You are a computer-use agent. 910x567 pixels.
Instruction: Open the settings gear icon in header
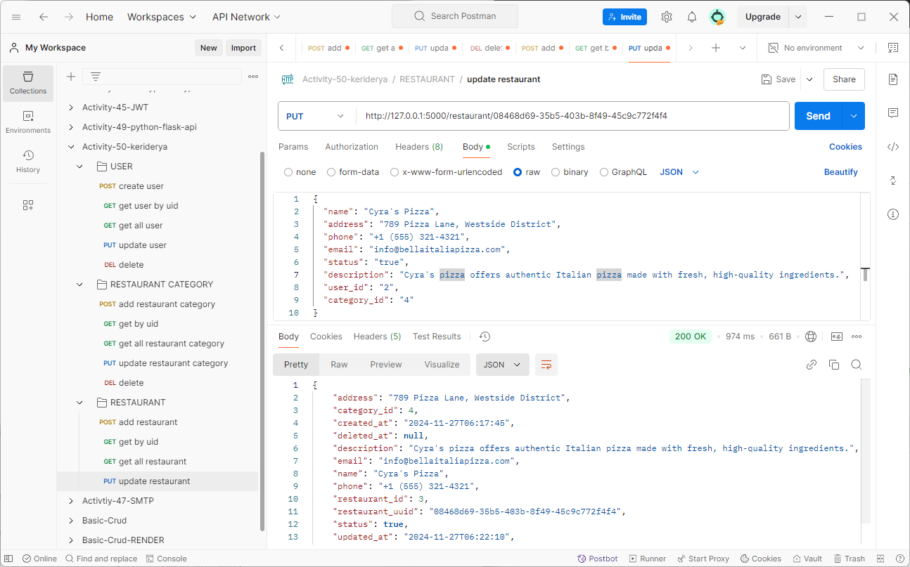click(x=667, y=17)
